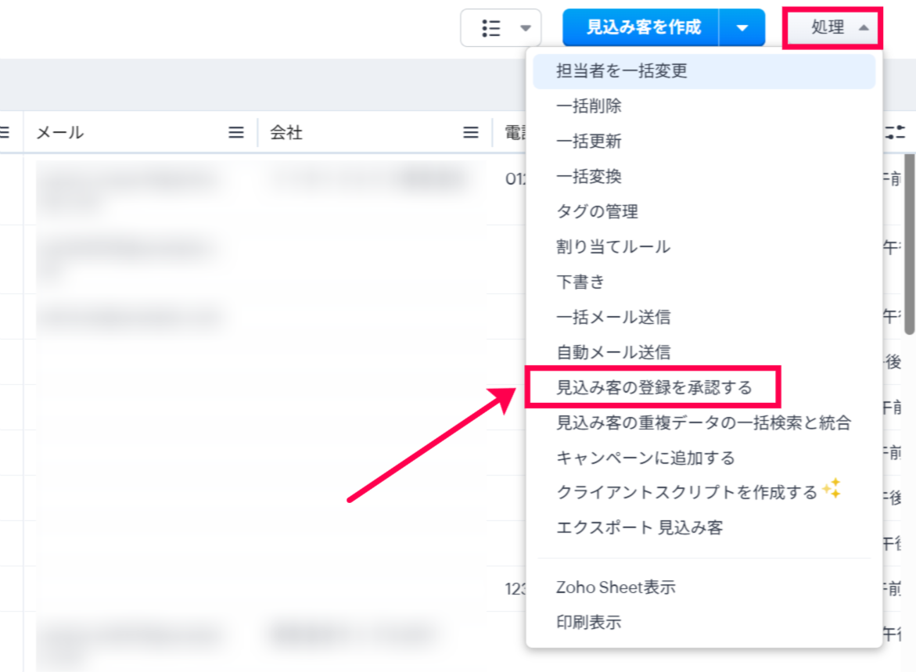
Task: Expand the view switcher dropdown arrow
Action: pos(526,28)
